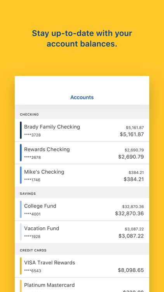
Task: Click account number ending 3728
Action: pos(32,135)
